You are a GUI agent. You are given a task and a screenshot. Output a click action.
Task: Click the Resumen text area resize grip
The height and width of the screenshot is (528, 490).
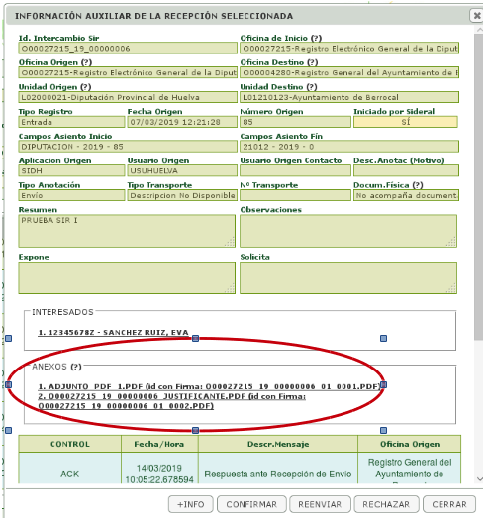tap(231, 242)
